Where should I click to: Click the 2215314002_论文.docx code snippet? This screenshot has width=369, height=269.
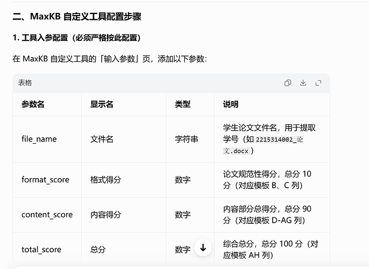263,145
